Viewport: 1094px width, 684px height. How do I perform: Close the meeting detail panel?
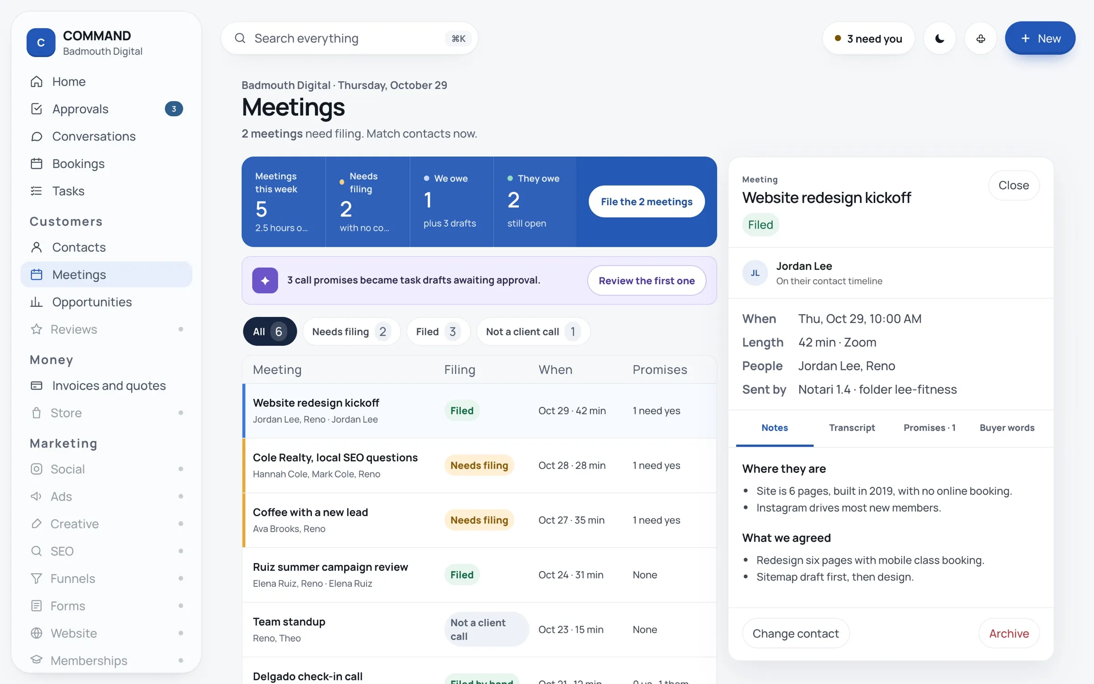pos(1014,185)
